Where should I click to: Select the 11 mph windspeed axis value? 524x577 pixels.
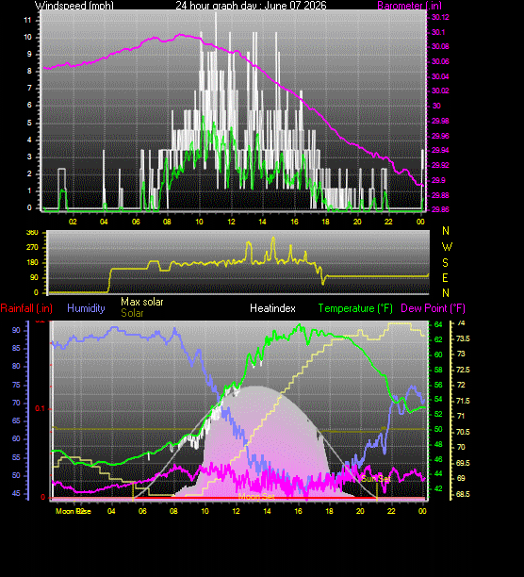(x=27, y=20)
